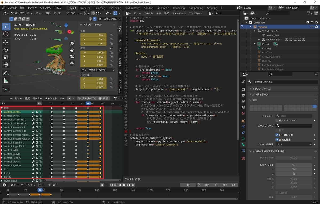Open the Object Properties tab
The image size is (320, 204).
(243, 121)
